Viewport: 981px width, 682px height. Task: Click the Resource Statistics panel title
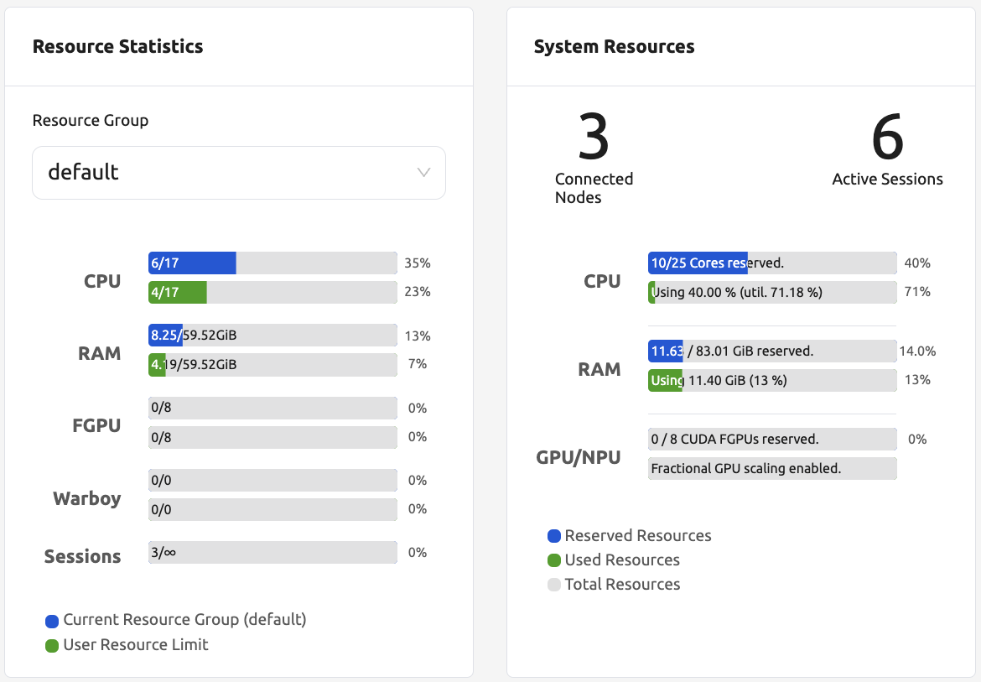click(117, 46)
